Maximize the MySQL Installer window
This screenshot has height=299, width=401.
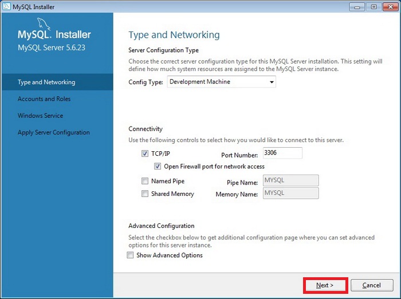coord(374,7)
